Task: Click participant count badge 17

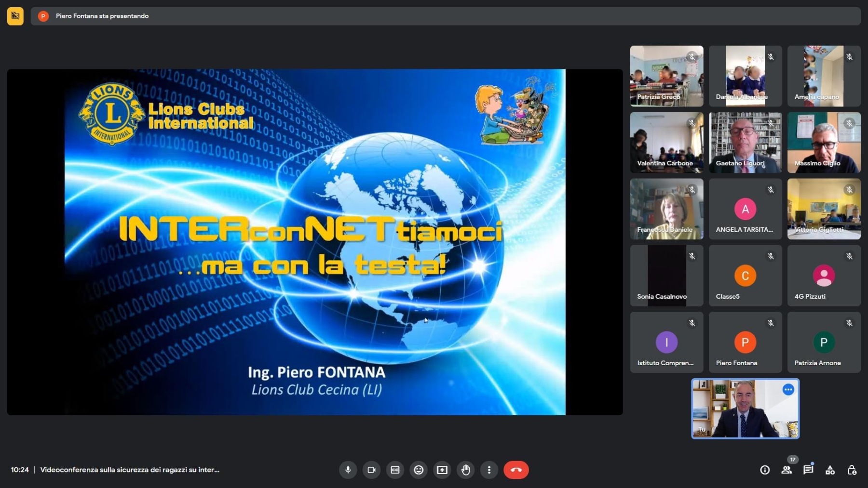Action: [x=792, y=460]
